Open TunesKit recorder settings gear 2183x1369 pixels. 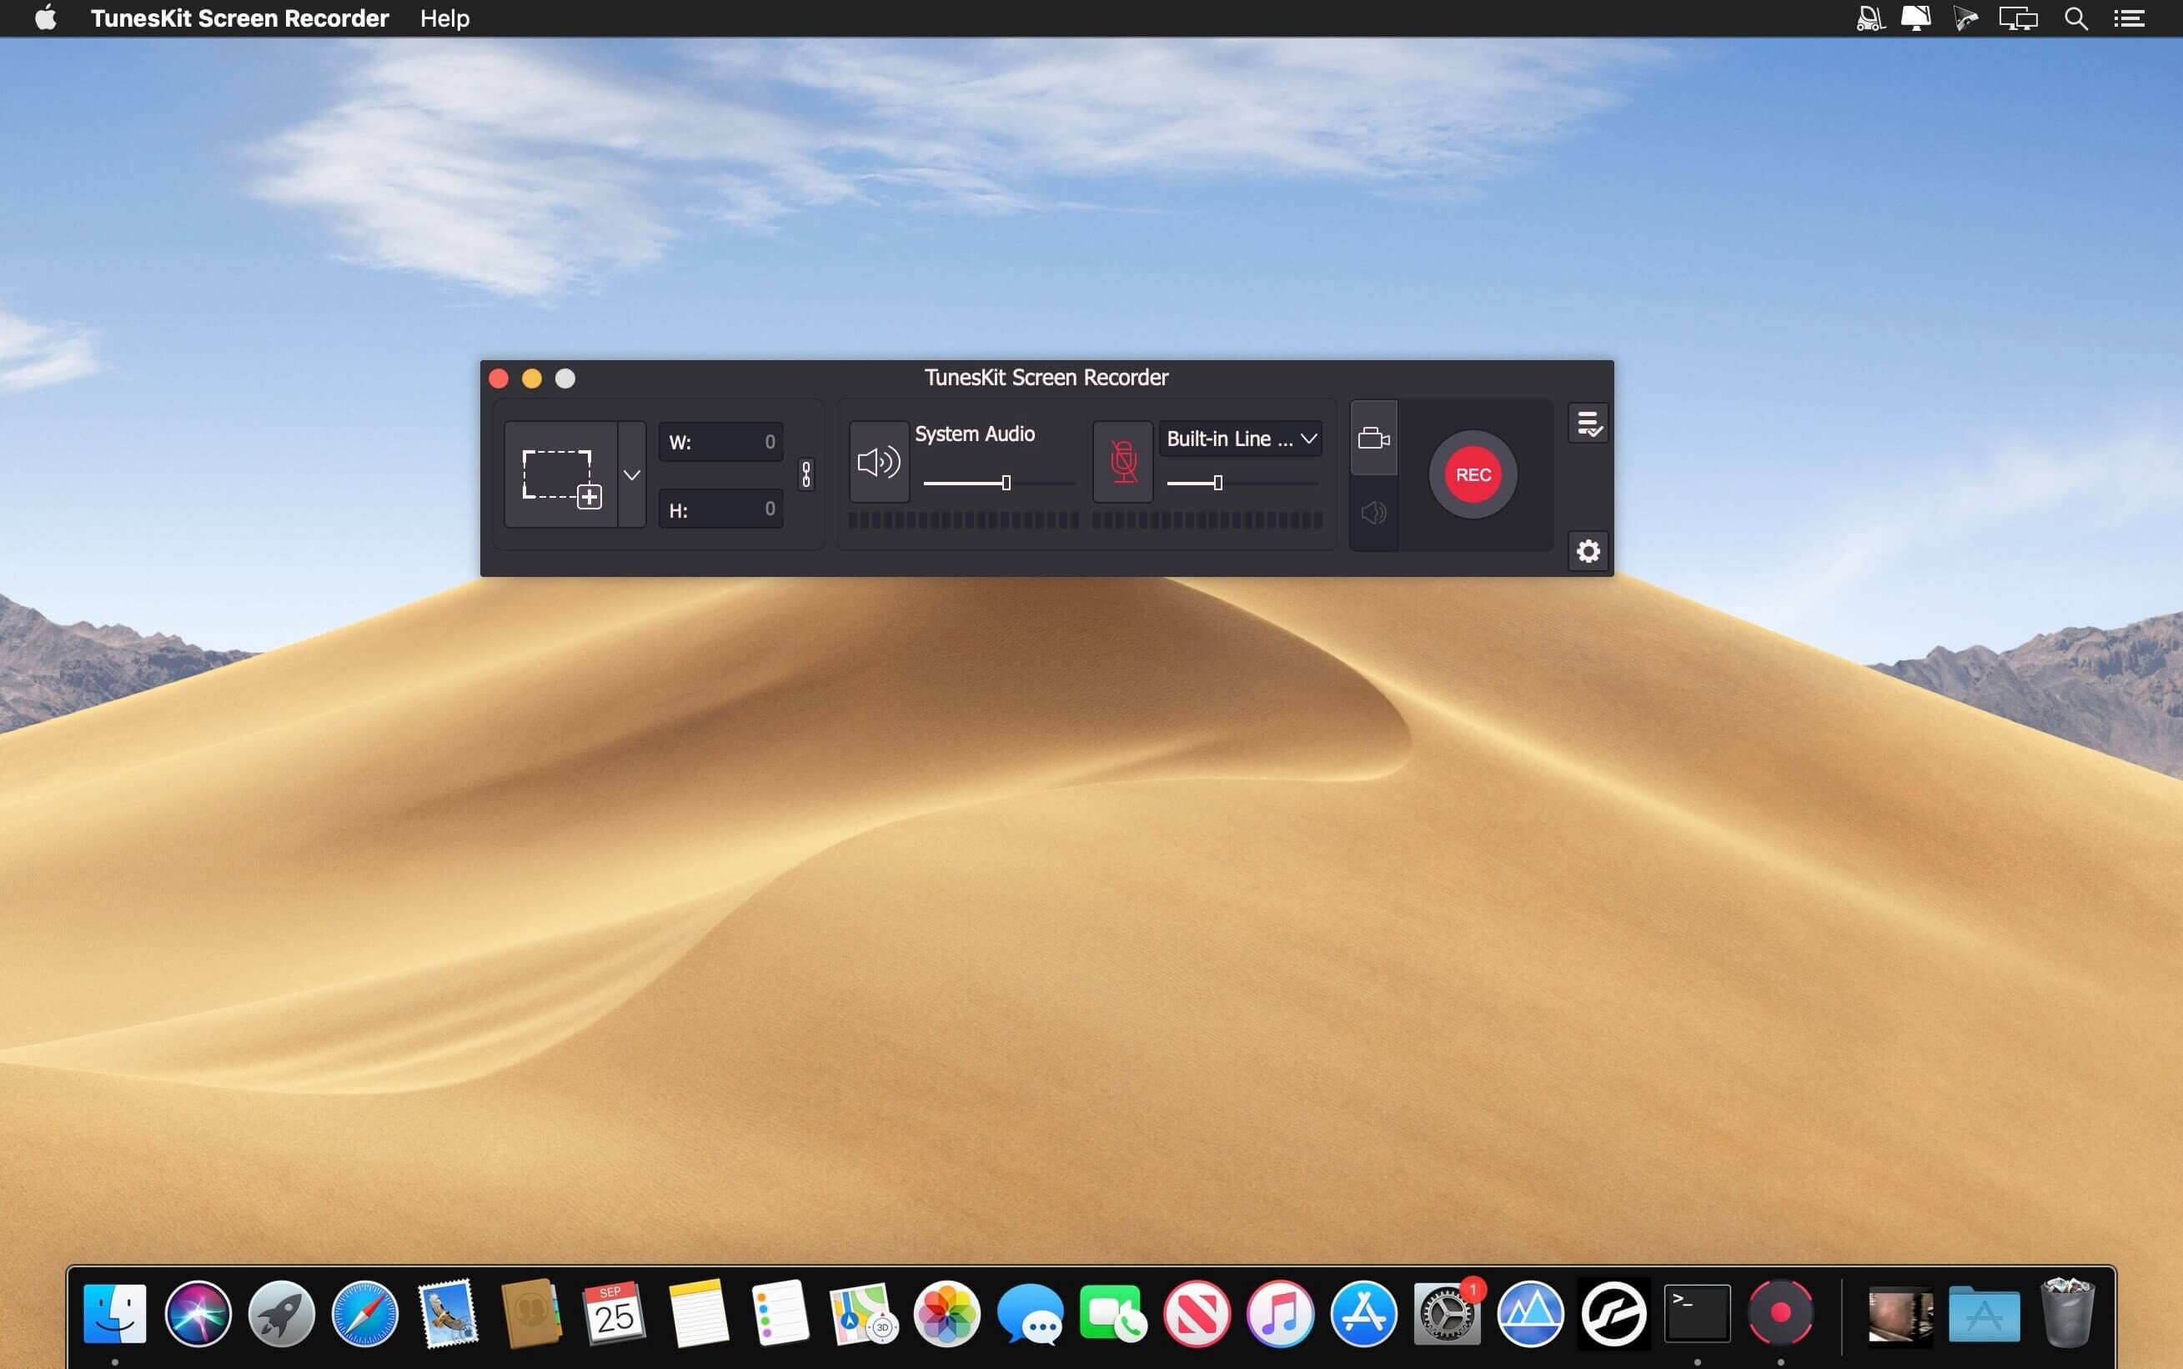1588,550
